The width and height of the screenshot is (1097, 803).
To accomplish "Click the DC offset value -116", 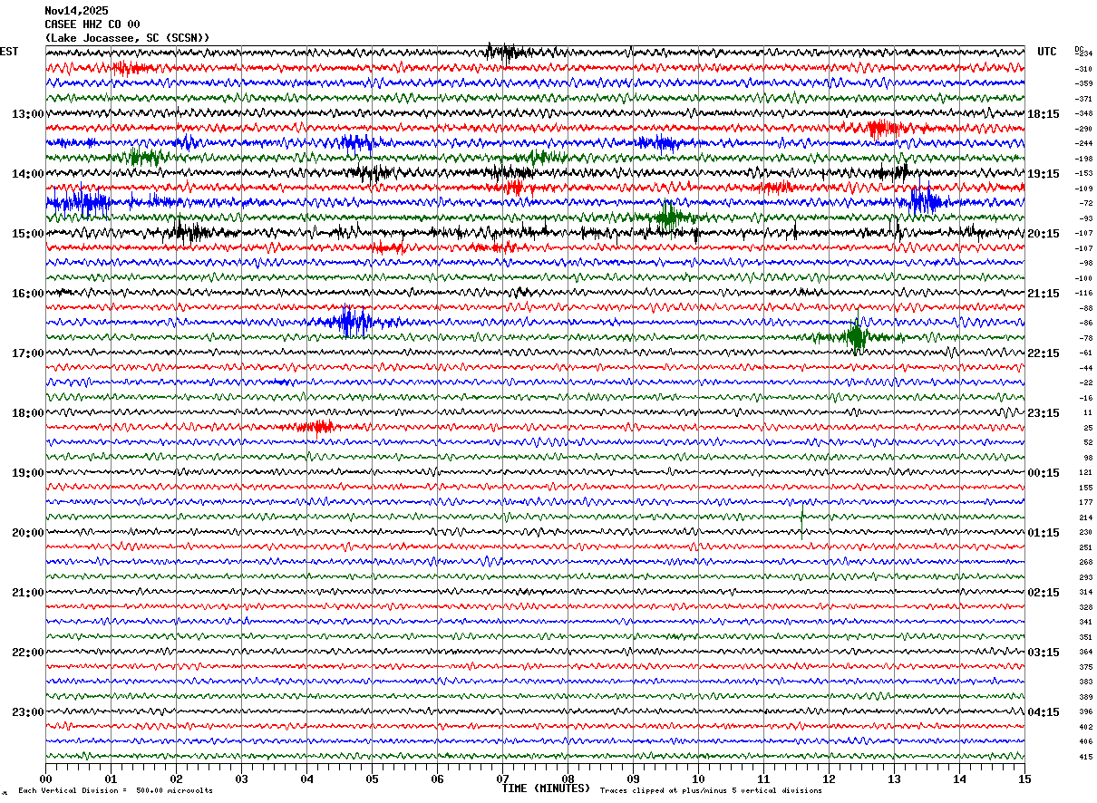I will [x=1083, y=293].
